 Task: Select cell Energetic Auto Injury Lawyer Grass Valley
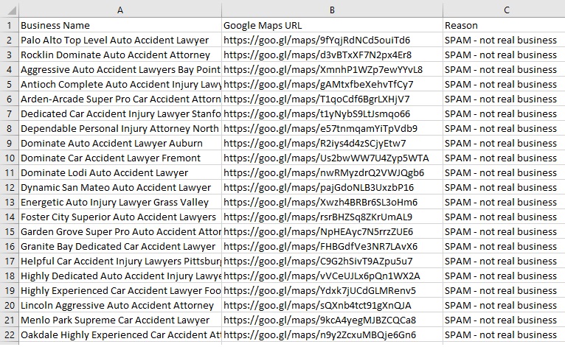pos(120,203)
